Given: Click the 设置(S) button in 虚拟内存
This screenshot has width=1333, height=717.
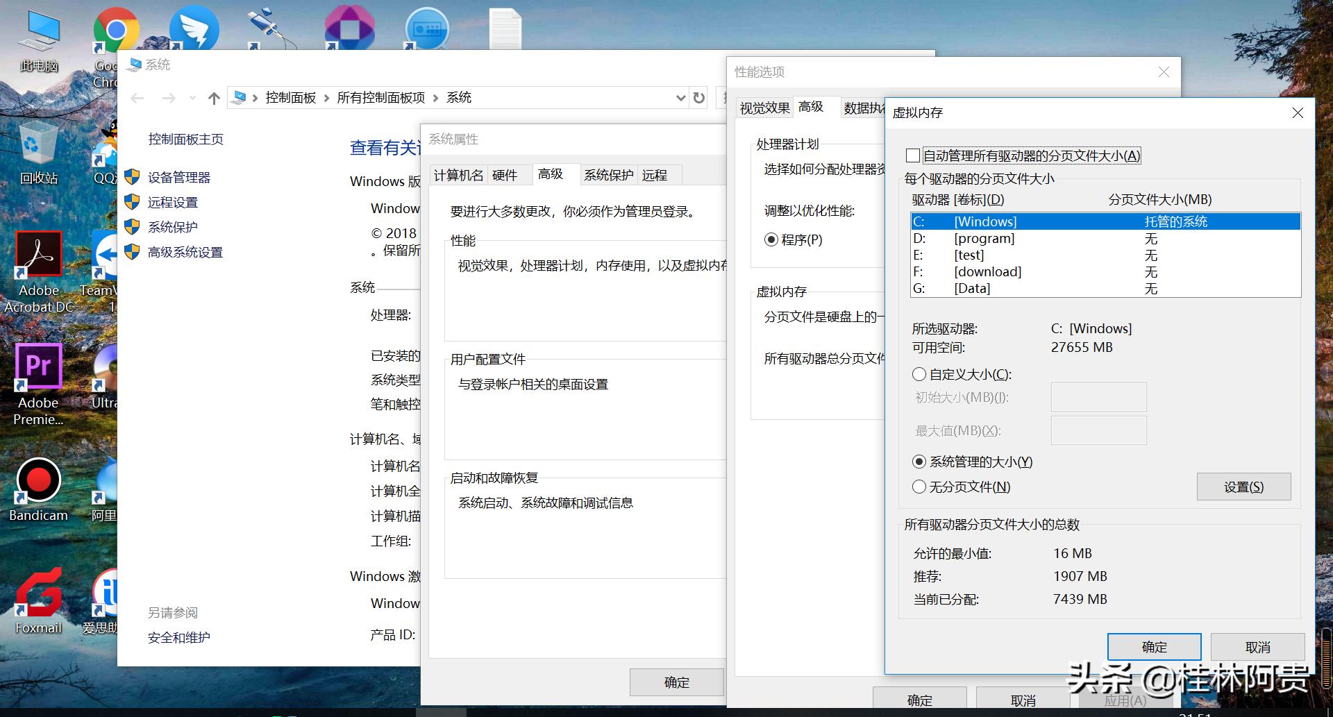Looking at the screenshot, I should coord(1243,487).
